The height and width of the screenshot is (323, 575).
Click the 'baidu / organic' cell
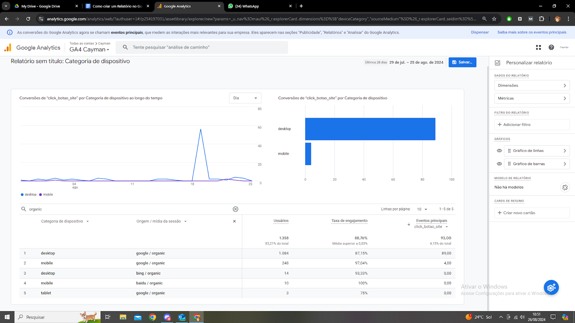tap(149, 283)
